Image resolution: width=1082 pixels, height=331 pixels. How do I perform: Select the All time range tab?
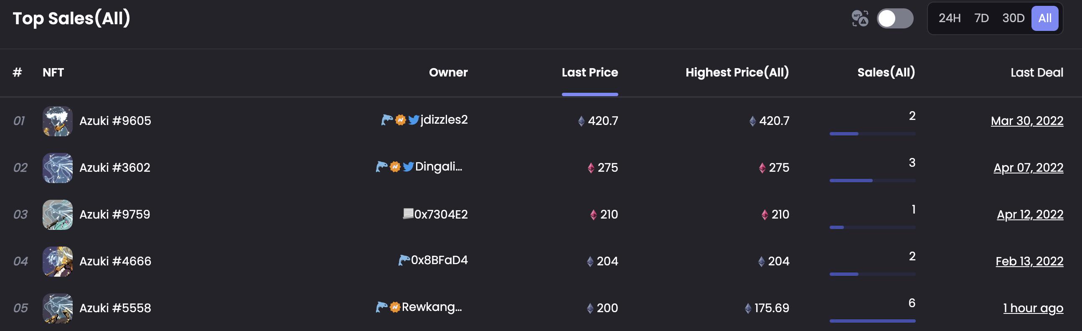click(1045, 18)
